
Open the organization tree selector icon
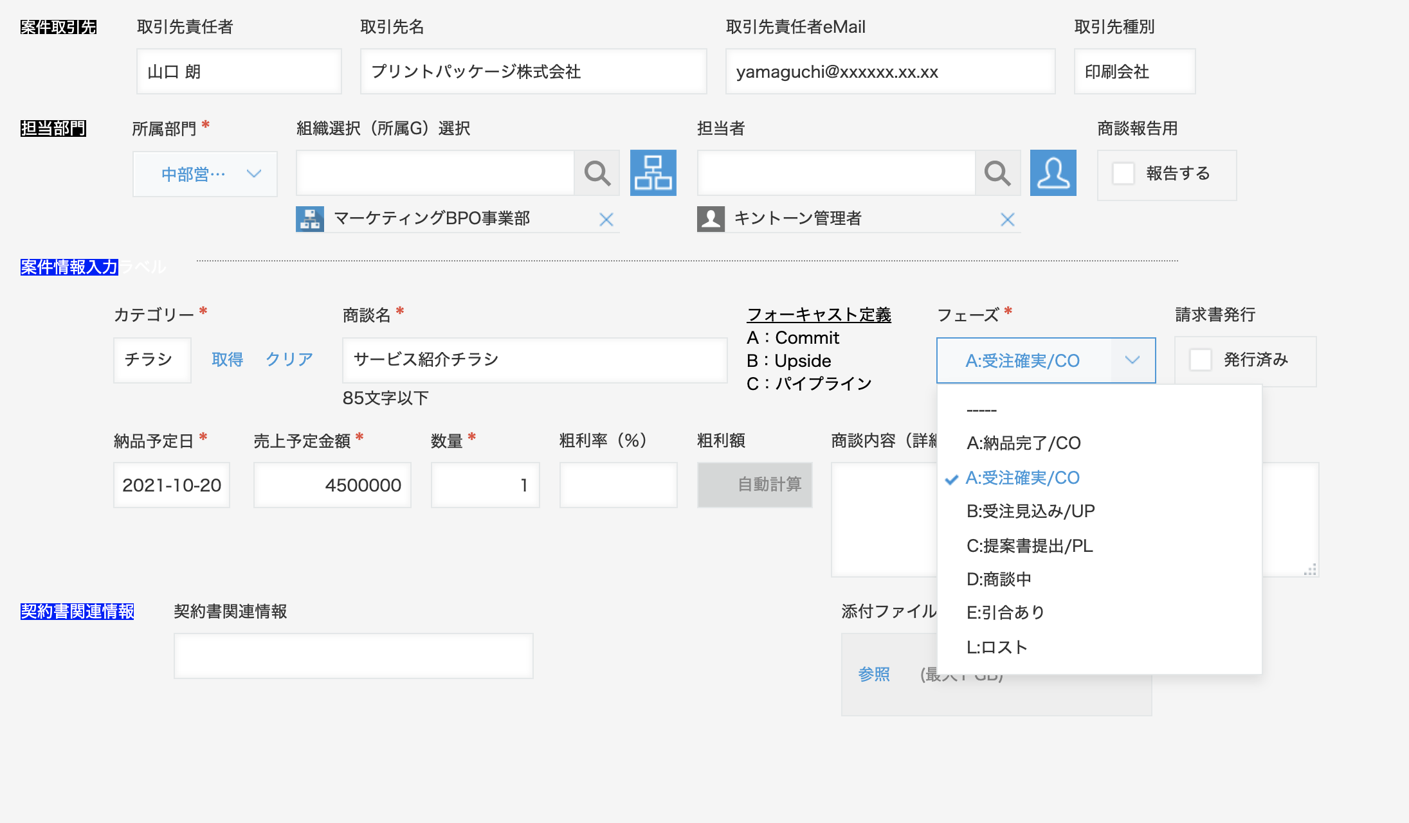point(653,173)
